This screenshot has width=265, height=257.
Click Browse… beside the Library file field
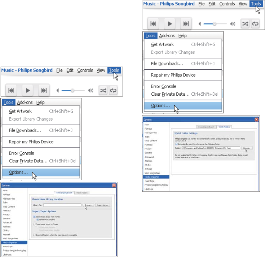coord(88,205)
